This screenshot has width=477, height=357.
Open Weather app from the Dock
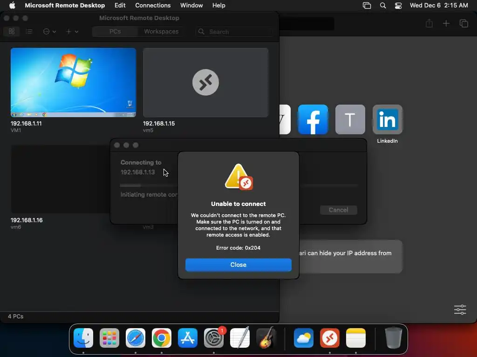(x=304, y=338)
